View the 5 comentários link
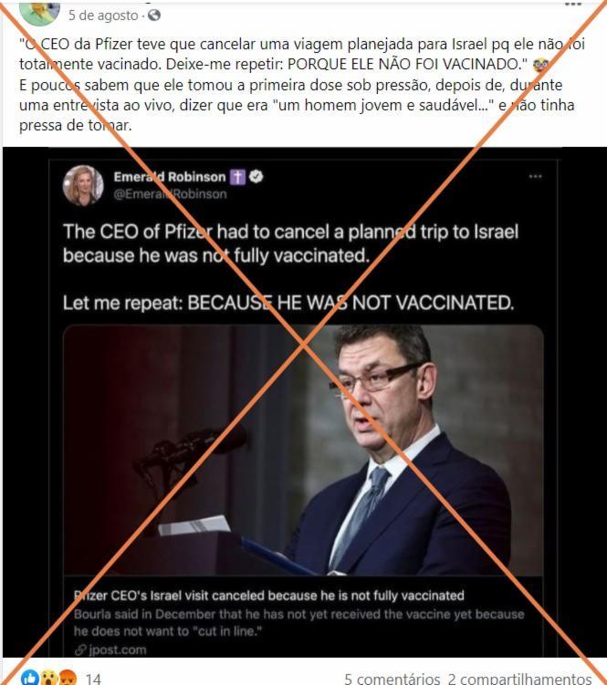 pyautogui.click(x=392, y=679)
